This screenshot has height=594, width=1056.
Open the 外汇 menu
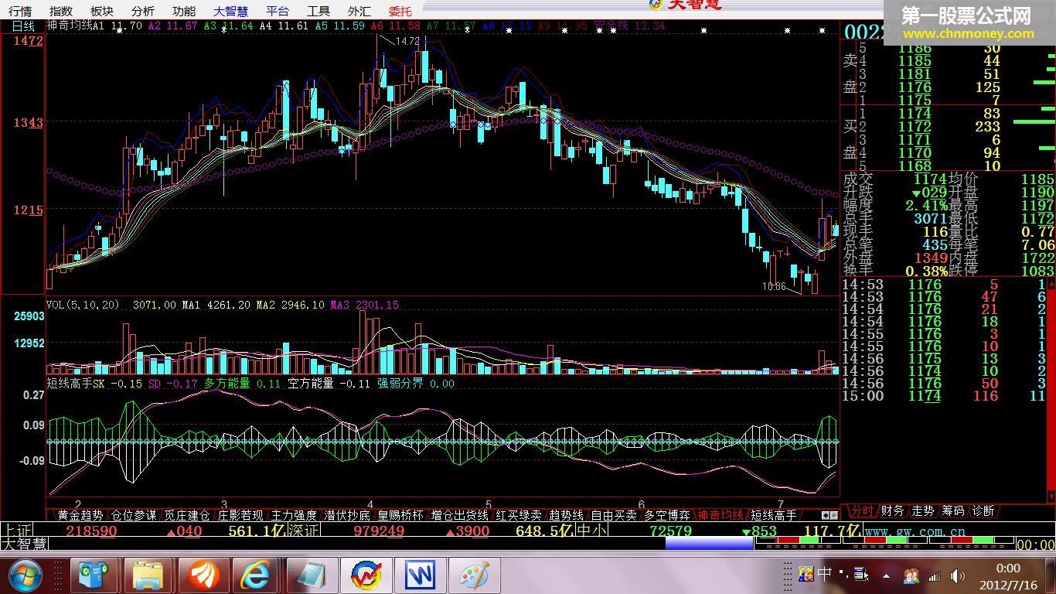359,11
